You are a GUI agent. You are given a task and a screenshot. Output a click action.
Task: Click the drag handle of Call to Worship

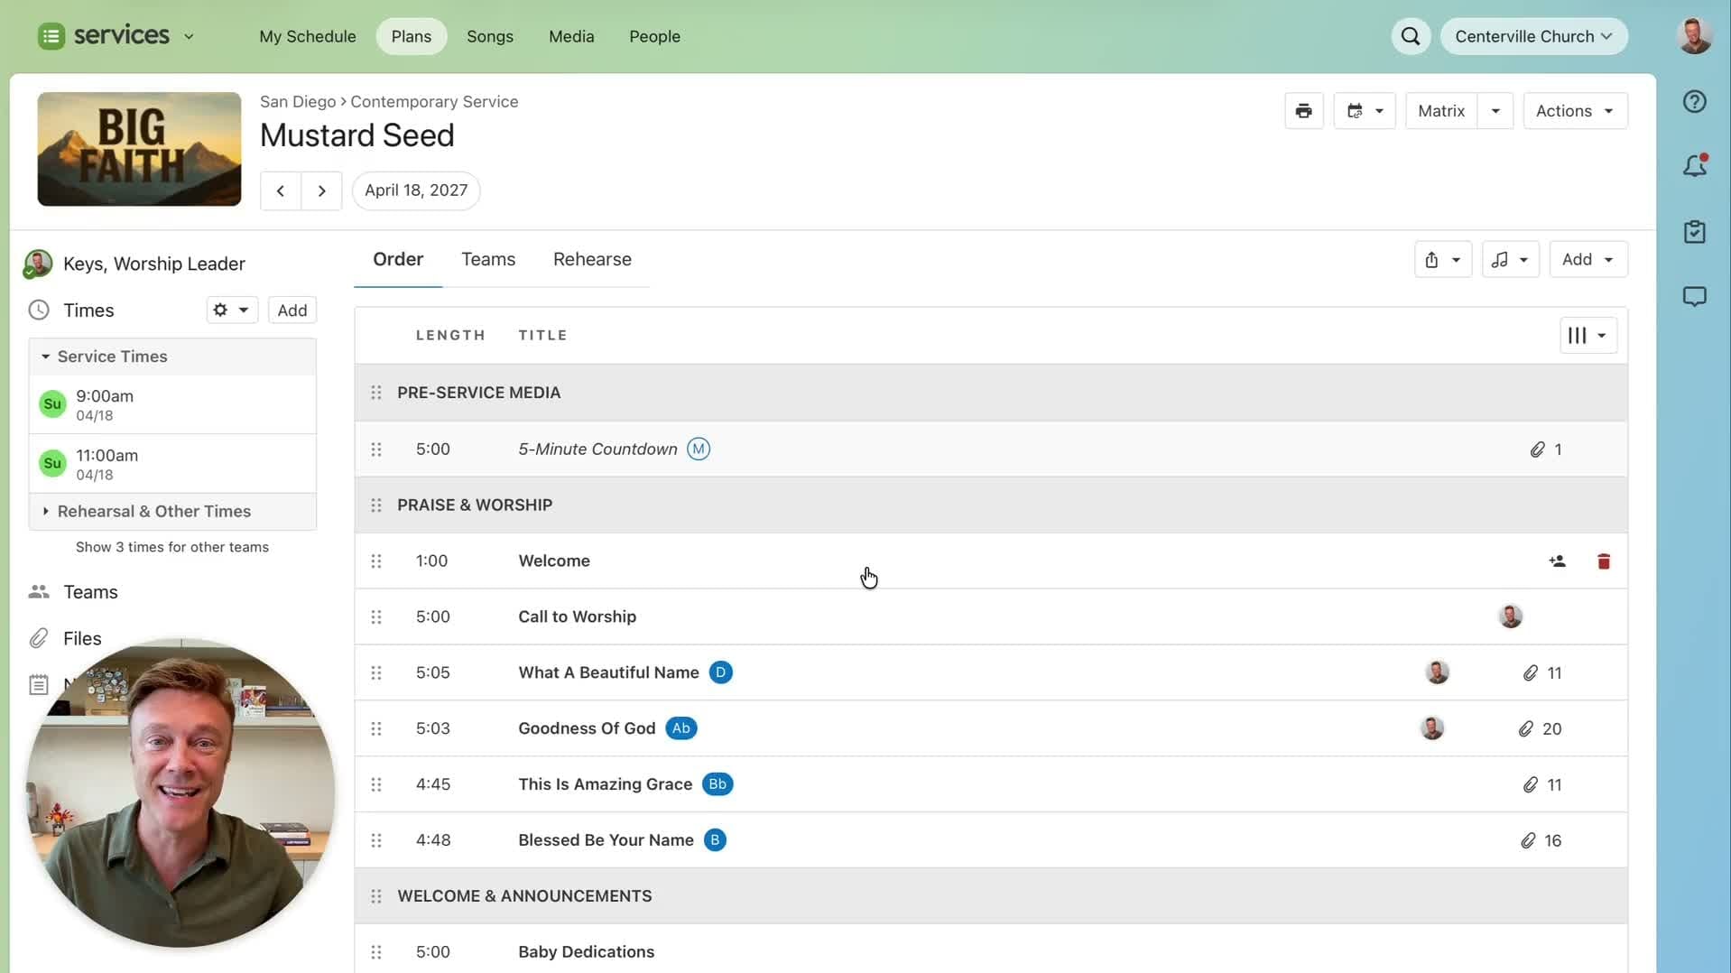click(376, 617)
